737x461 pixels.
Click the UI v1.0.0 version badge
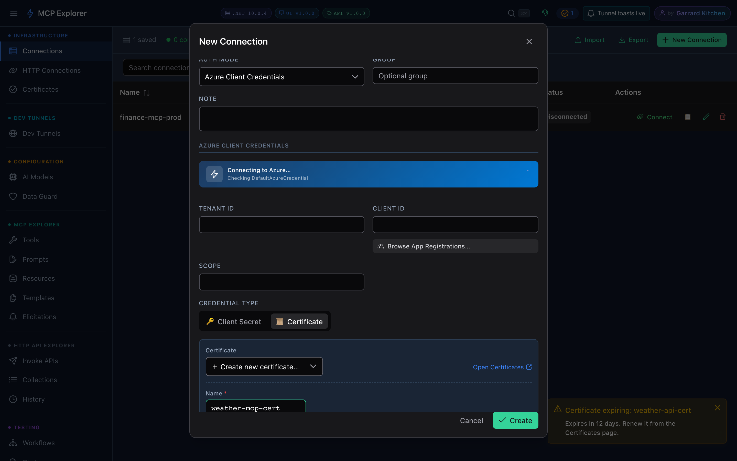click(x=297, y=13)
